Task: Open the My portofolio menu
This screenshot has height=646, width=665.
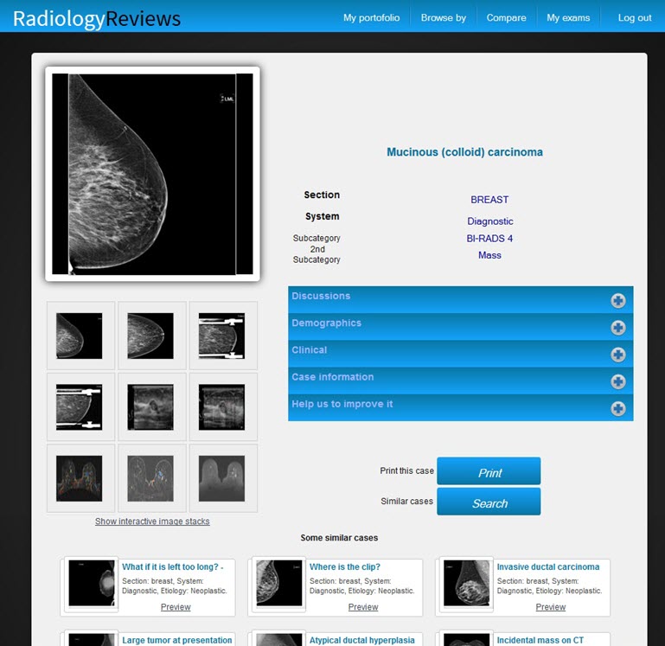Action: click(x=372, y=18)
